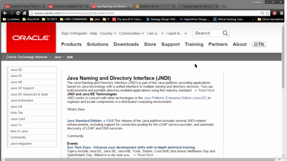Open the TO-DO'S bookmark folder
Screen dimensions: 287x161
50,19
